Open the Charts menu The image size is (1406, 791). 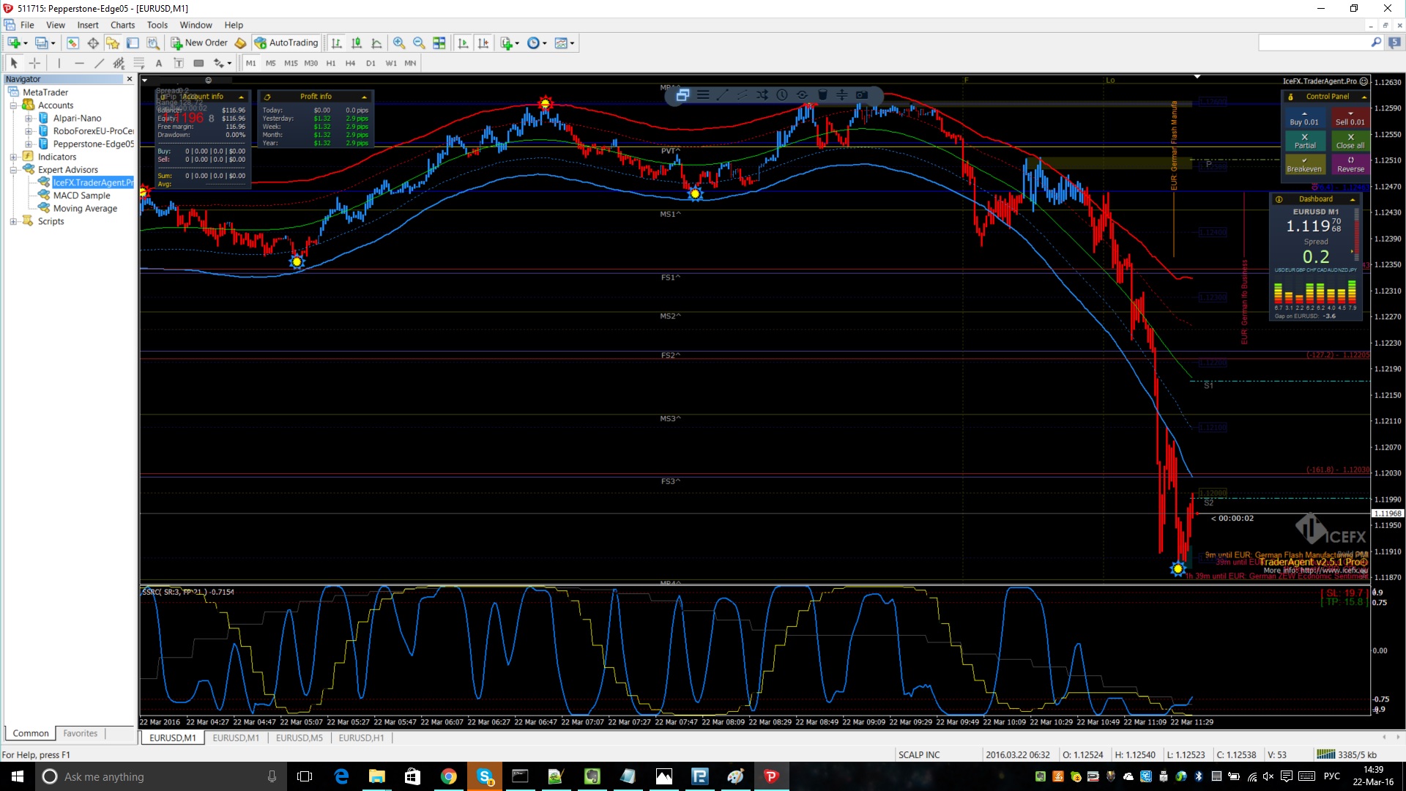coord(122,25)
